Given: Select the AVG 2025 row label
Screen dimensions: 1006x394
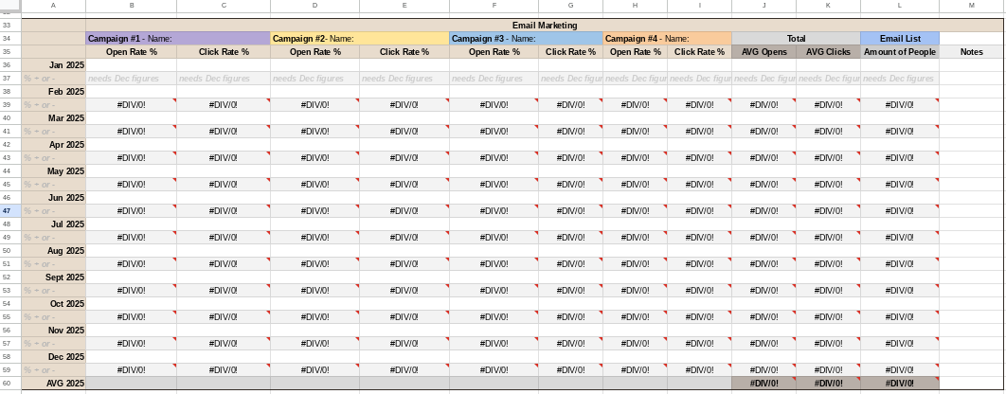Looking at the screenshot, I should pos(54,383).
